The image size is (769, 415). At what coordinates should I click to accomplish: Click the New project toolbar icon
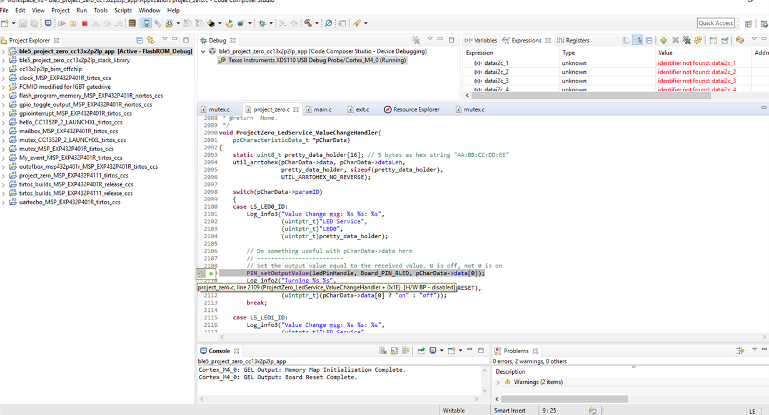click(x=5, y=23)
